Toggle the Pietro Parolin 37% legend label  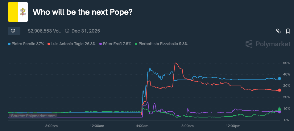28,44
